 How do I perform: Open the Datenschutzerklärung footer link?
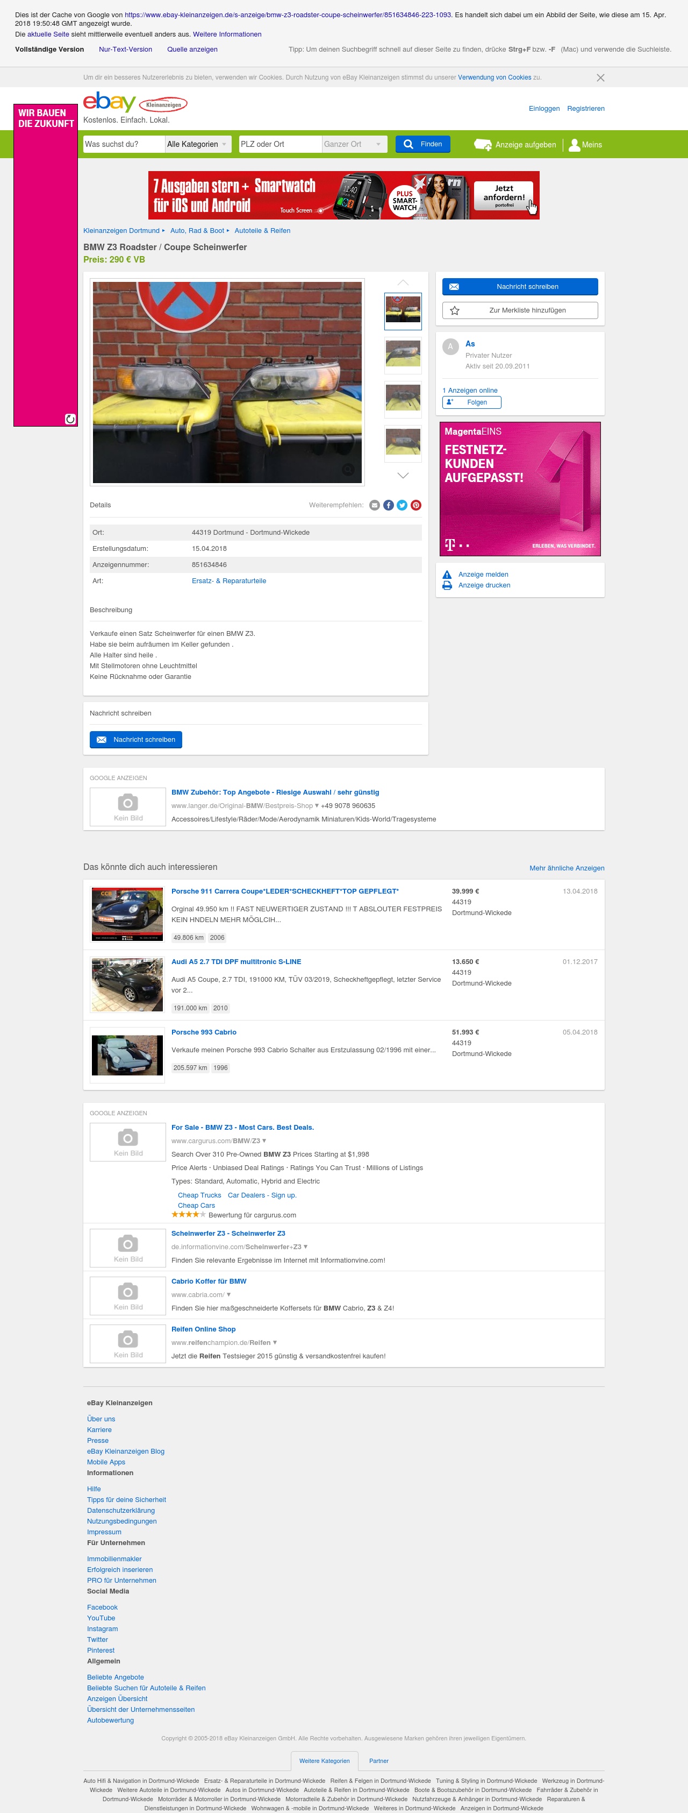pyautogui.click(x=121, y=1510)
